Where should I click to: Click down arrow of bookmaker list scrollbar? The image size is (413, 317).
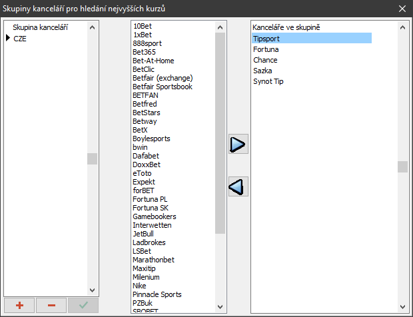[220, 307]
